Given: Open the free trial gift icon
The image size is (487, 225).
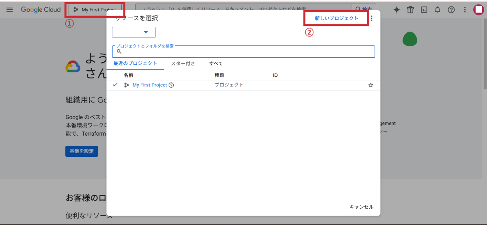Looking at the screenshot, I should click(x=410, y=10).
